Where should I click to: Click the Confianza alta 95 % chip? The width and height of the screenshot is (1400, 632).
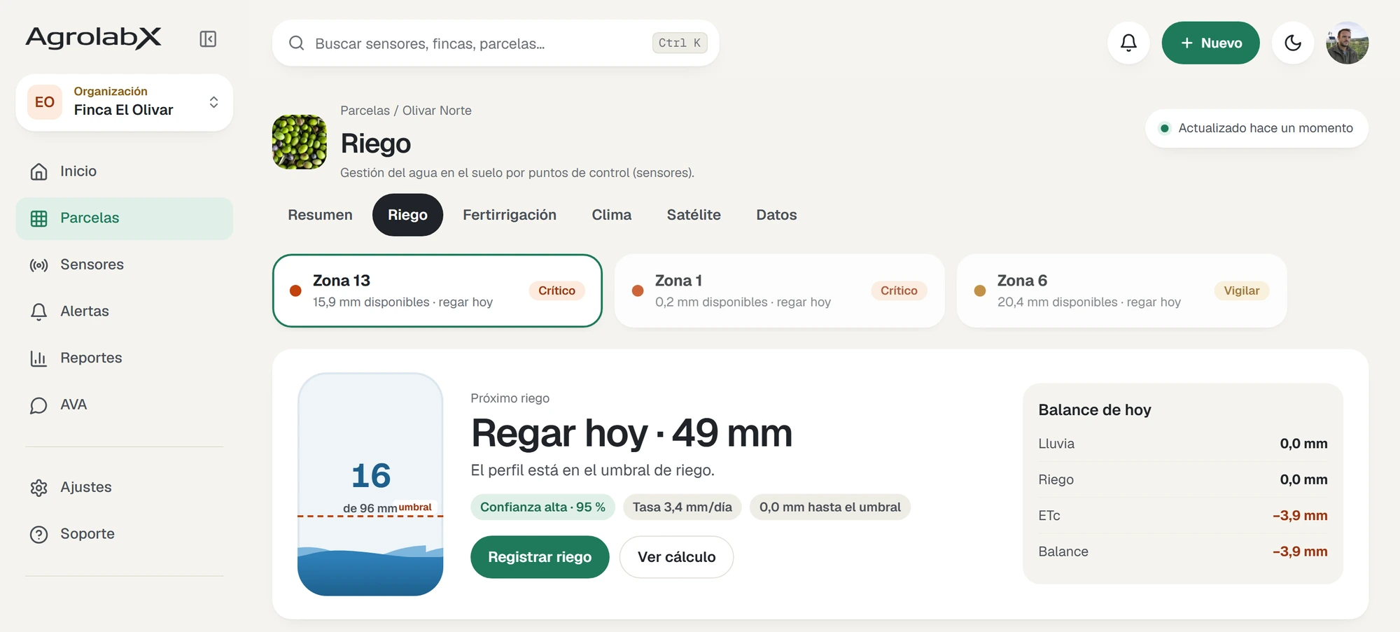(542, 507)
